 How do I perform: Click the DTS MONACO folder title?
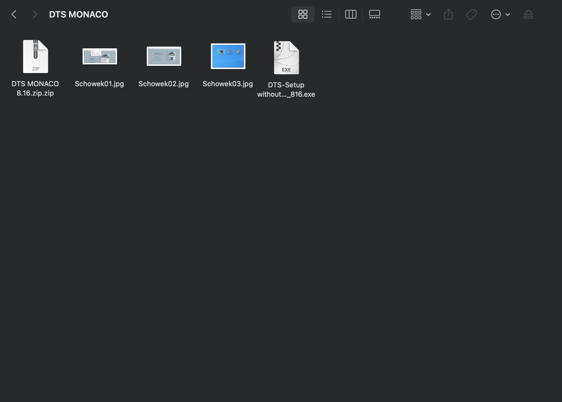pos(78,14)
